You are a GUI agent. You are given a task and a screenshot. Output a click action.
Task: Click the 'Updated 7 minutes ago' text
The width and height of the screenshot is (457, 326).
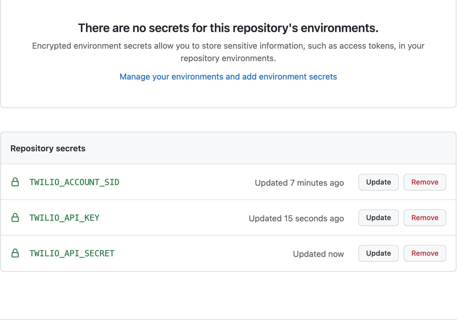(x=299, y=183)
